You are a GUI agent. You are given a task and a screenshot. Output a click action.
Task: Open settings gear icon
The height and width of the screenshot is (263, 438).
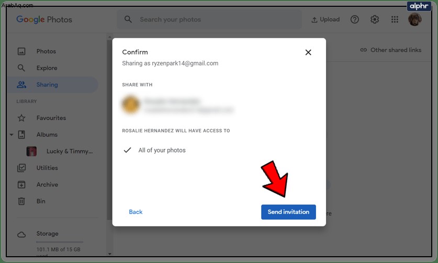375,19
